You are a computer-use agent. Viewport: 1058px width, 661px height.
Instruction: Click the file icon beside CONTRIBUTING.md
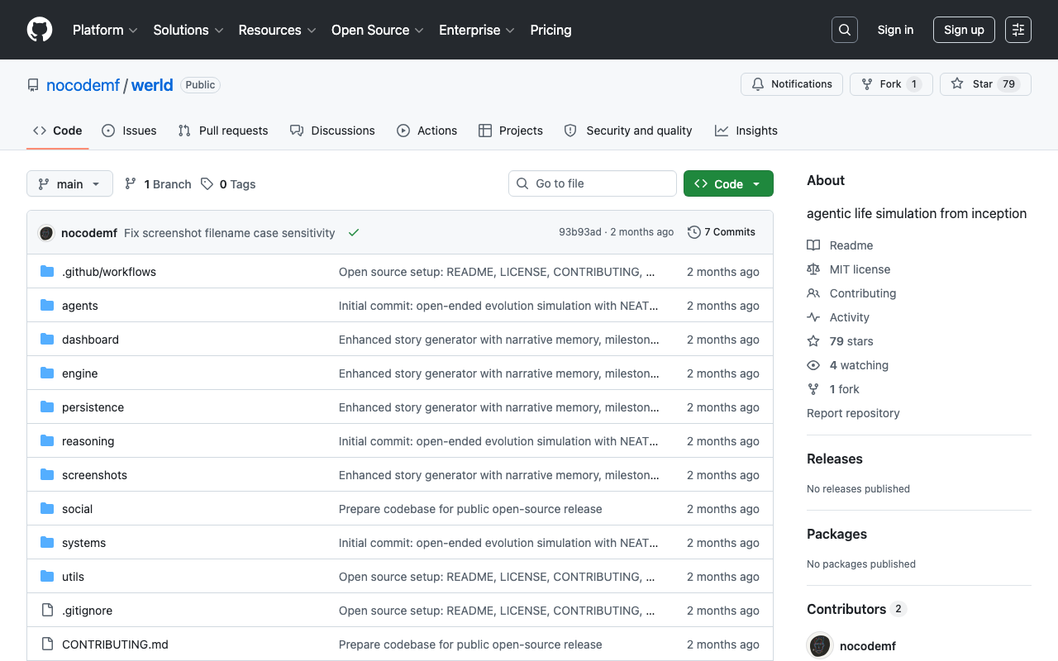[47, 644]
